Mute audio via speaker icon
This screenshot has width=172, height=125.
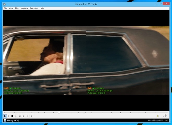click(158, 116)
